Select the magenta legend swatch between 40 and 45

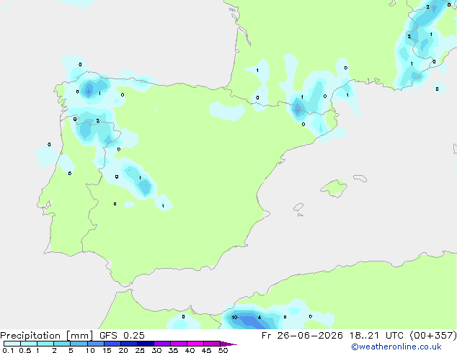click(195, 344)
